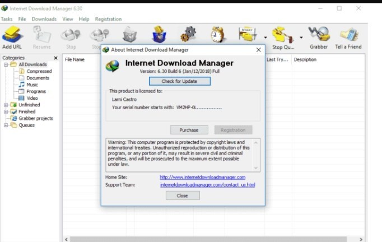
Task: Select the Queues category
Action: coord(26,125)
